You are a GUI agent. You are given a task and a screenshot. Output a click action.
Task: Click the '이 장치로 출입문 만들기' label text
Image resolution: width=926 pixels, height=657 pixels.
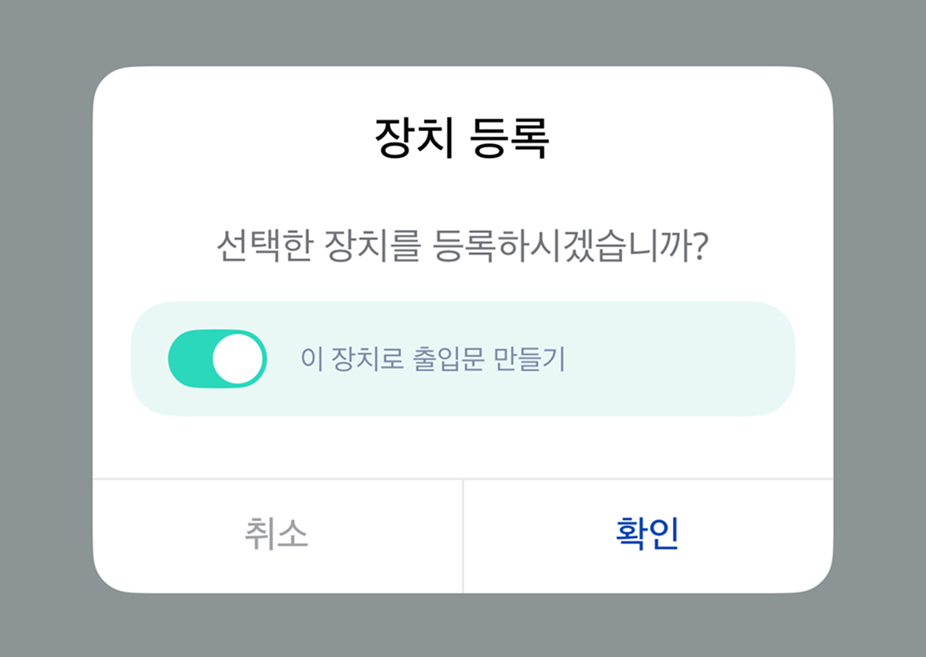(x=432, y=359)
